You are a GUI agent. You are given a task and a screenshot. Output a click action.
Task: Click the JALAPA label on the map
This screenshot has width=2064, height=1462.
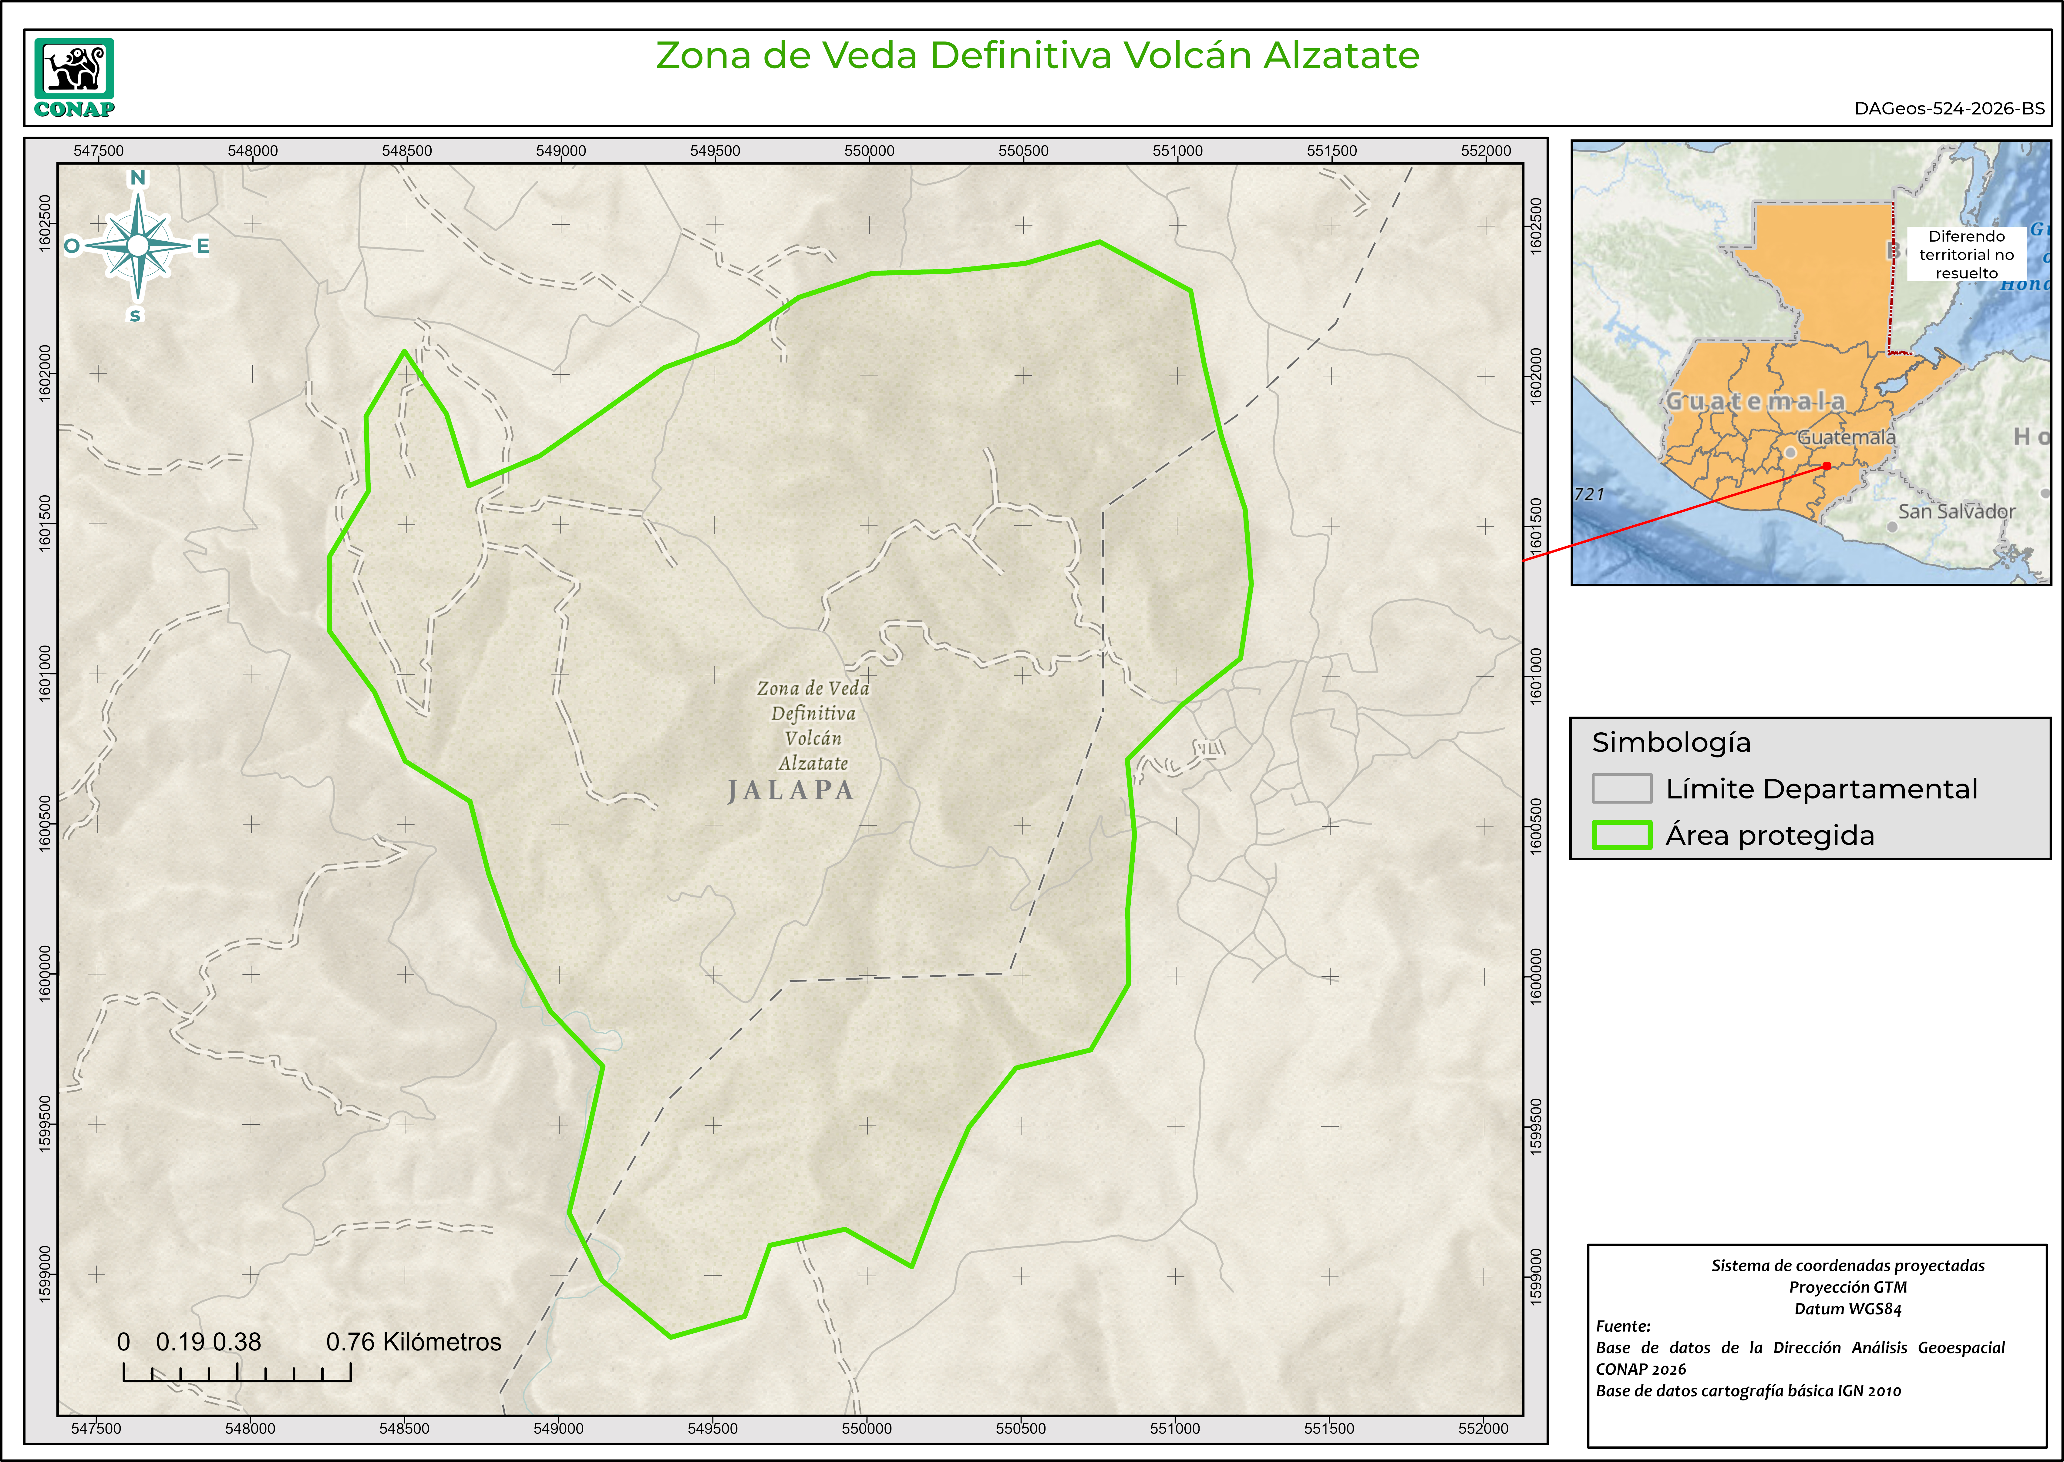[x=791, y=791]
